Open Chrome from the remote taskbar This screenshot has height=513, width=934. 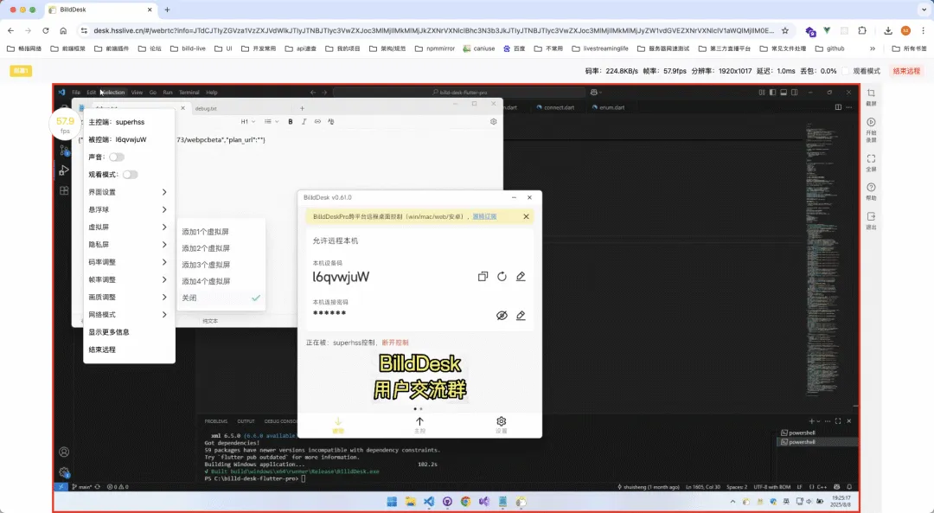coord(466,502)
